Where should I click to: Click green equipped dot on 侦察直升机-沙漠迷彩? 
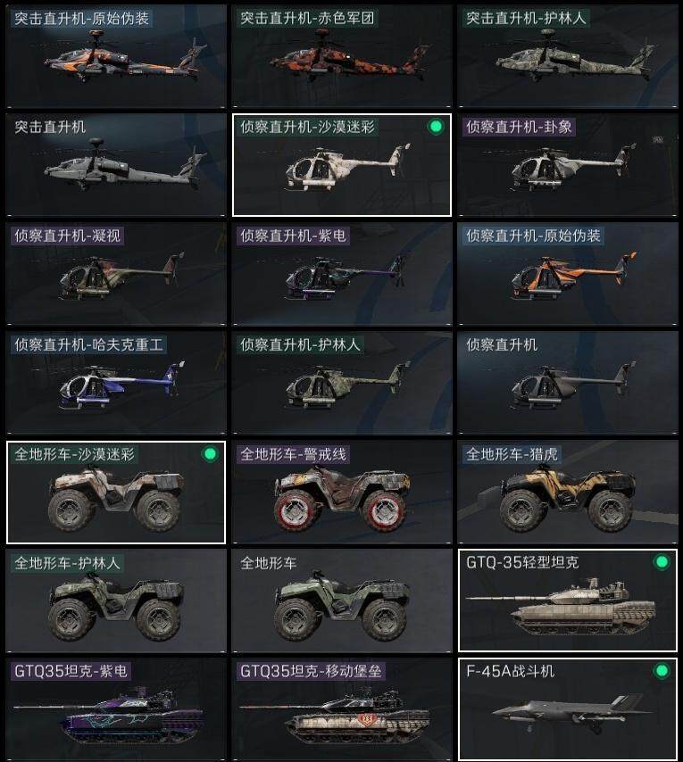pyautogui.click(x=436, y=127)
